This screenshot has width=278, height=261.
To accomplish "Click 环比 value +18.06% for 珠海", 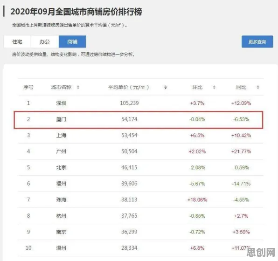I will point(197,199).
